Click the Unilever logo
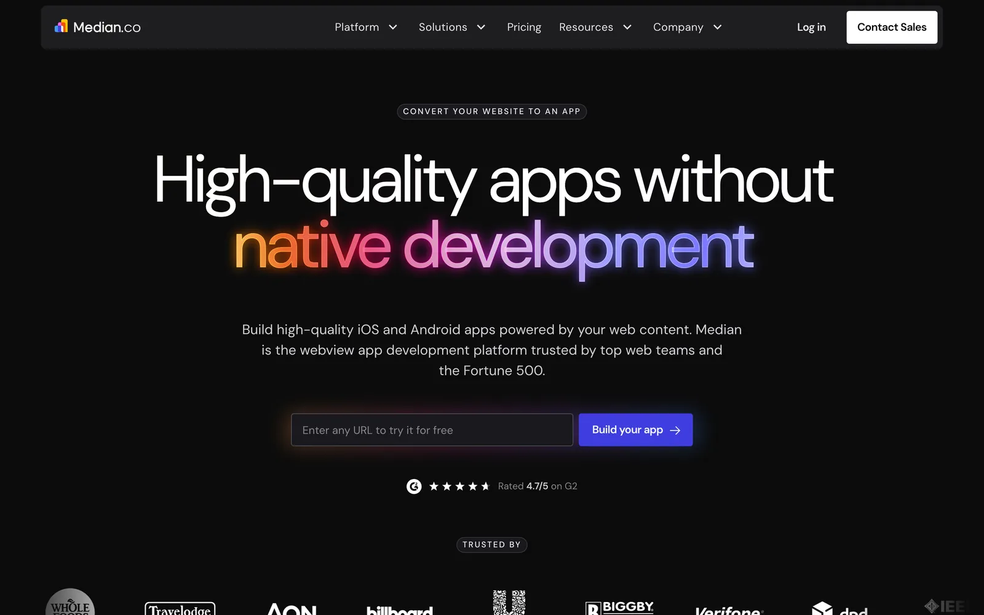Image resolution: width=984 pixels, height=615 pixels. [509, 603]
